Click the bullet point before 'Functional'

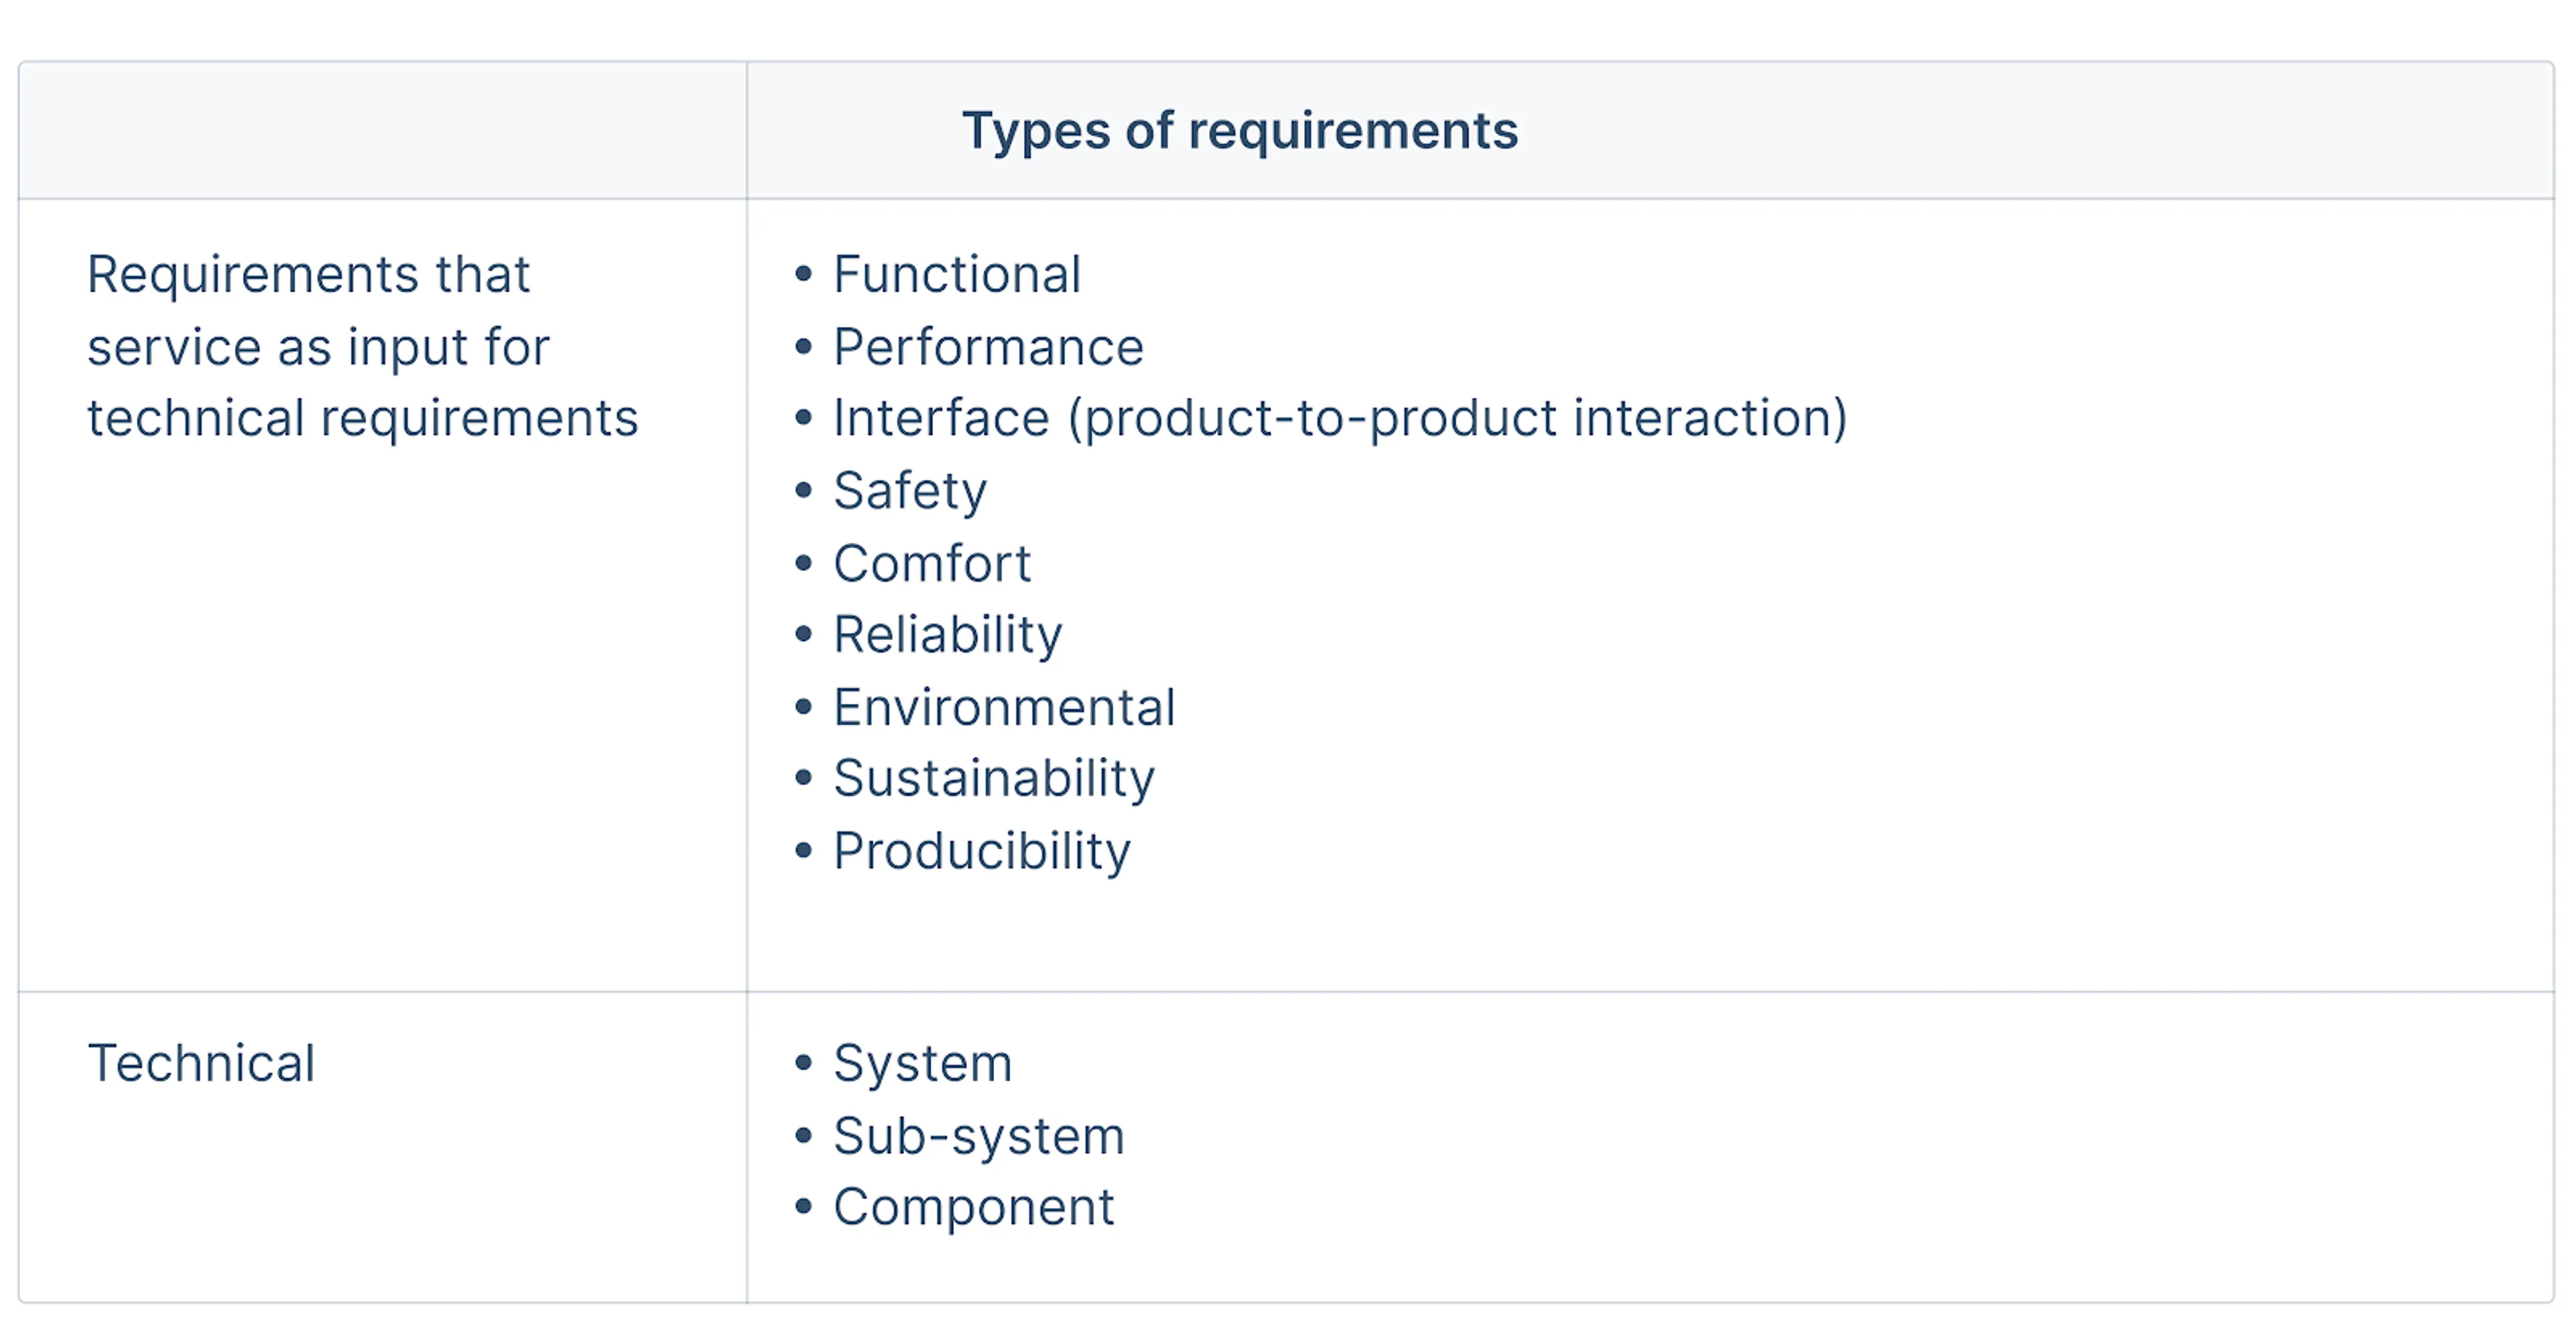(x=803, y=274)
